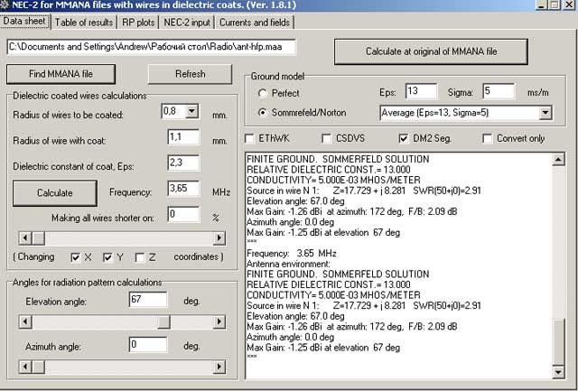Click the Frequency input field
The height and width of the screenshot is (391, 578).
pyautogui.click(x=183, y=189)
